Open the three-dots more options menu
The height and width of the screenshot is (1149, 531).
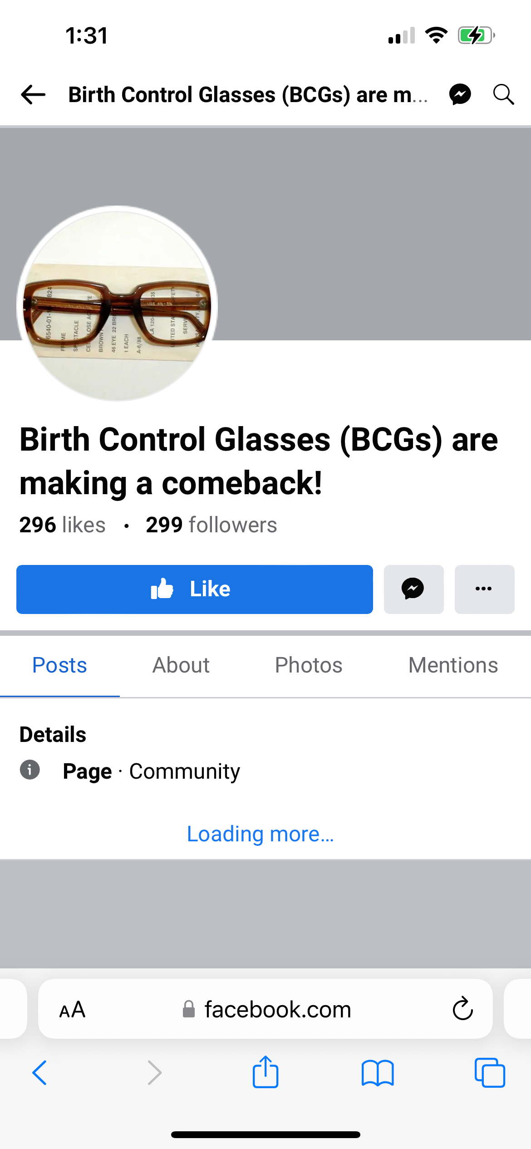click(x=484, y=589)
